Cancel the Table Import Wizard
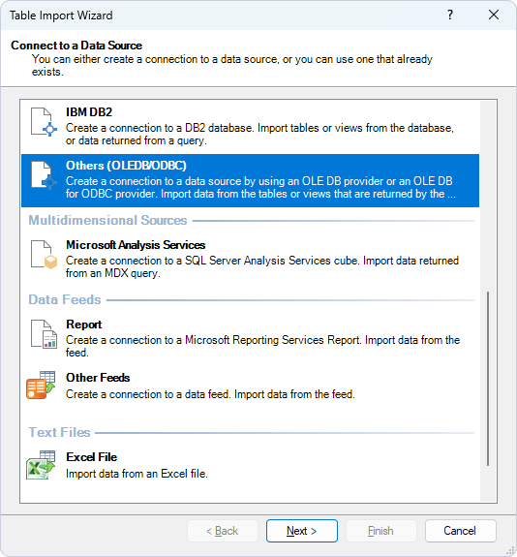This screenshot has height=557, width=517. click(x=460, y=531)
